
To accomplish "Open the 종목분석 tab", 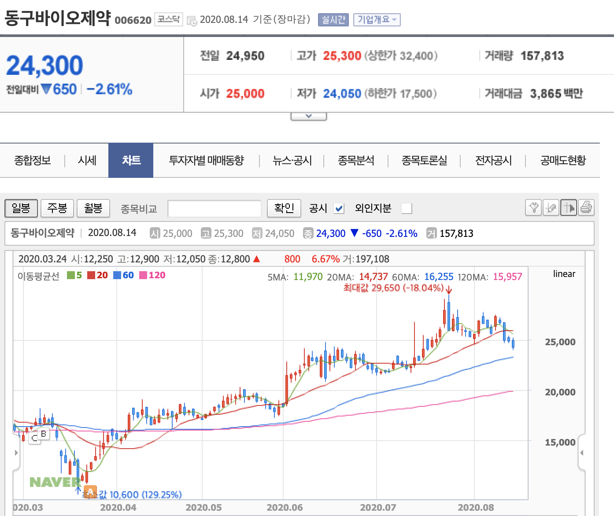I will 356,160.
